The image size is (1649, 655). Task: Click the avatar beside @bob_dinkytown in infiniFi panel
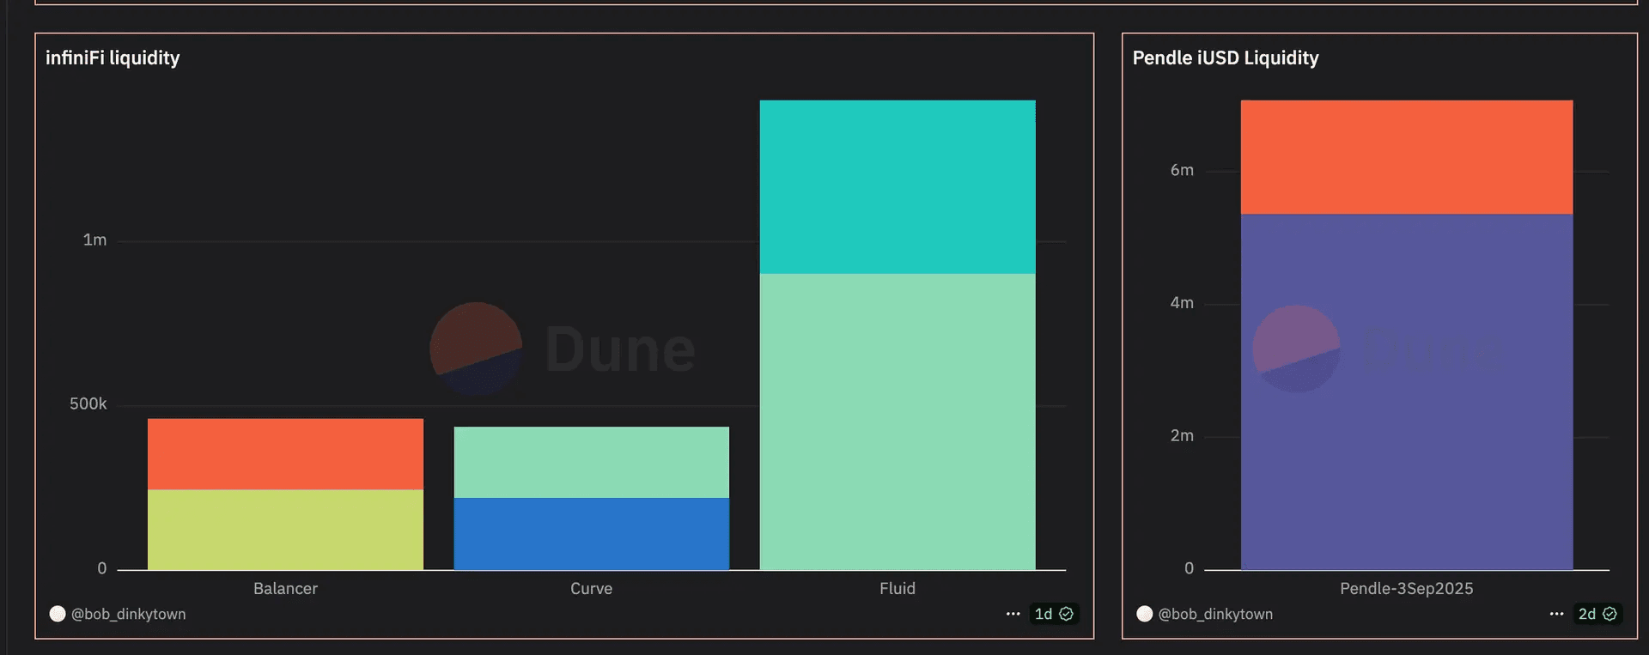(58, 614)
